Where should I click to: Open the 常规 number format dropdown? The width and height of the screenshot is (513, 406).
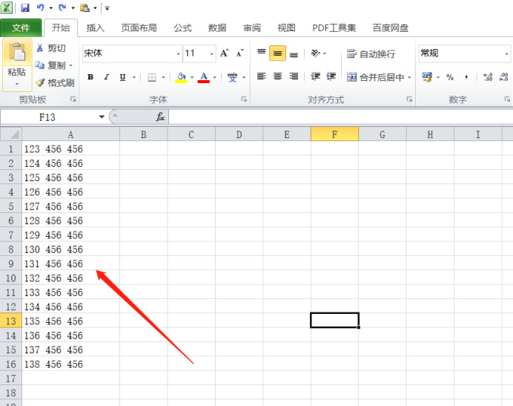506,53
